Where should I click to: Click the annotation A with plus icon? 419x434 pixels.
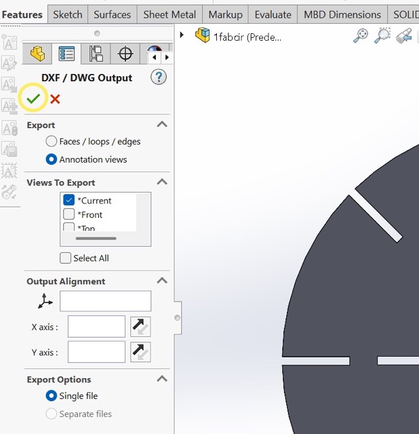(9, 106)
